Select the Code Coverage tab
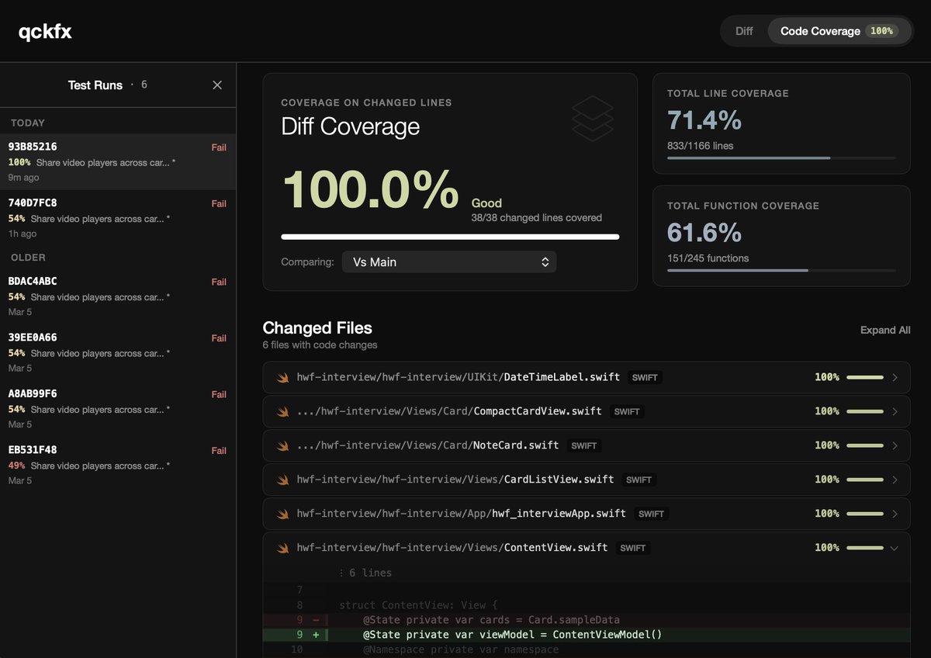 click(x=839, y=31)
